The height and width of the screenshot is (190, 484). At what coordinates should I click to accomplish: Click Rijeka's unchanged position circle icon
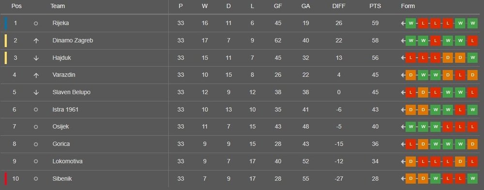click(x=36, y=23)
